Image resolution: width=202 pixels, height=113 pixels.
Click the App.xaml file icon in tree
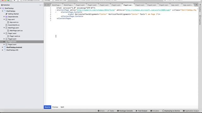pos(6,19)
